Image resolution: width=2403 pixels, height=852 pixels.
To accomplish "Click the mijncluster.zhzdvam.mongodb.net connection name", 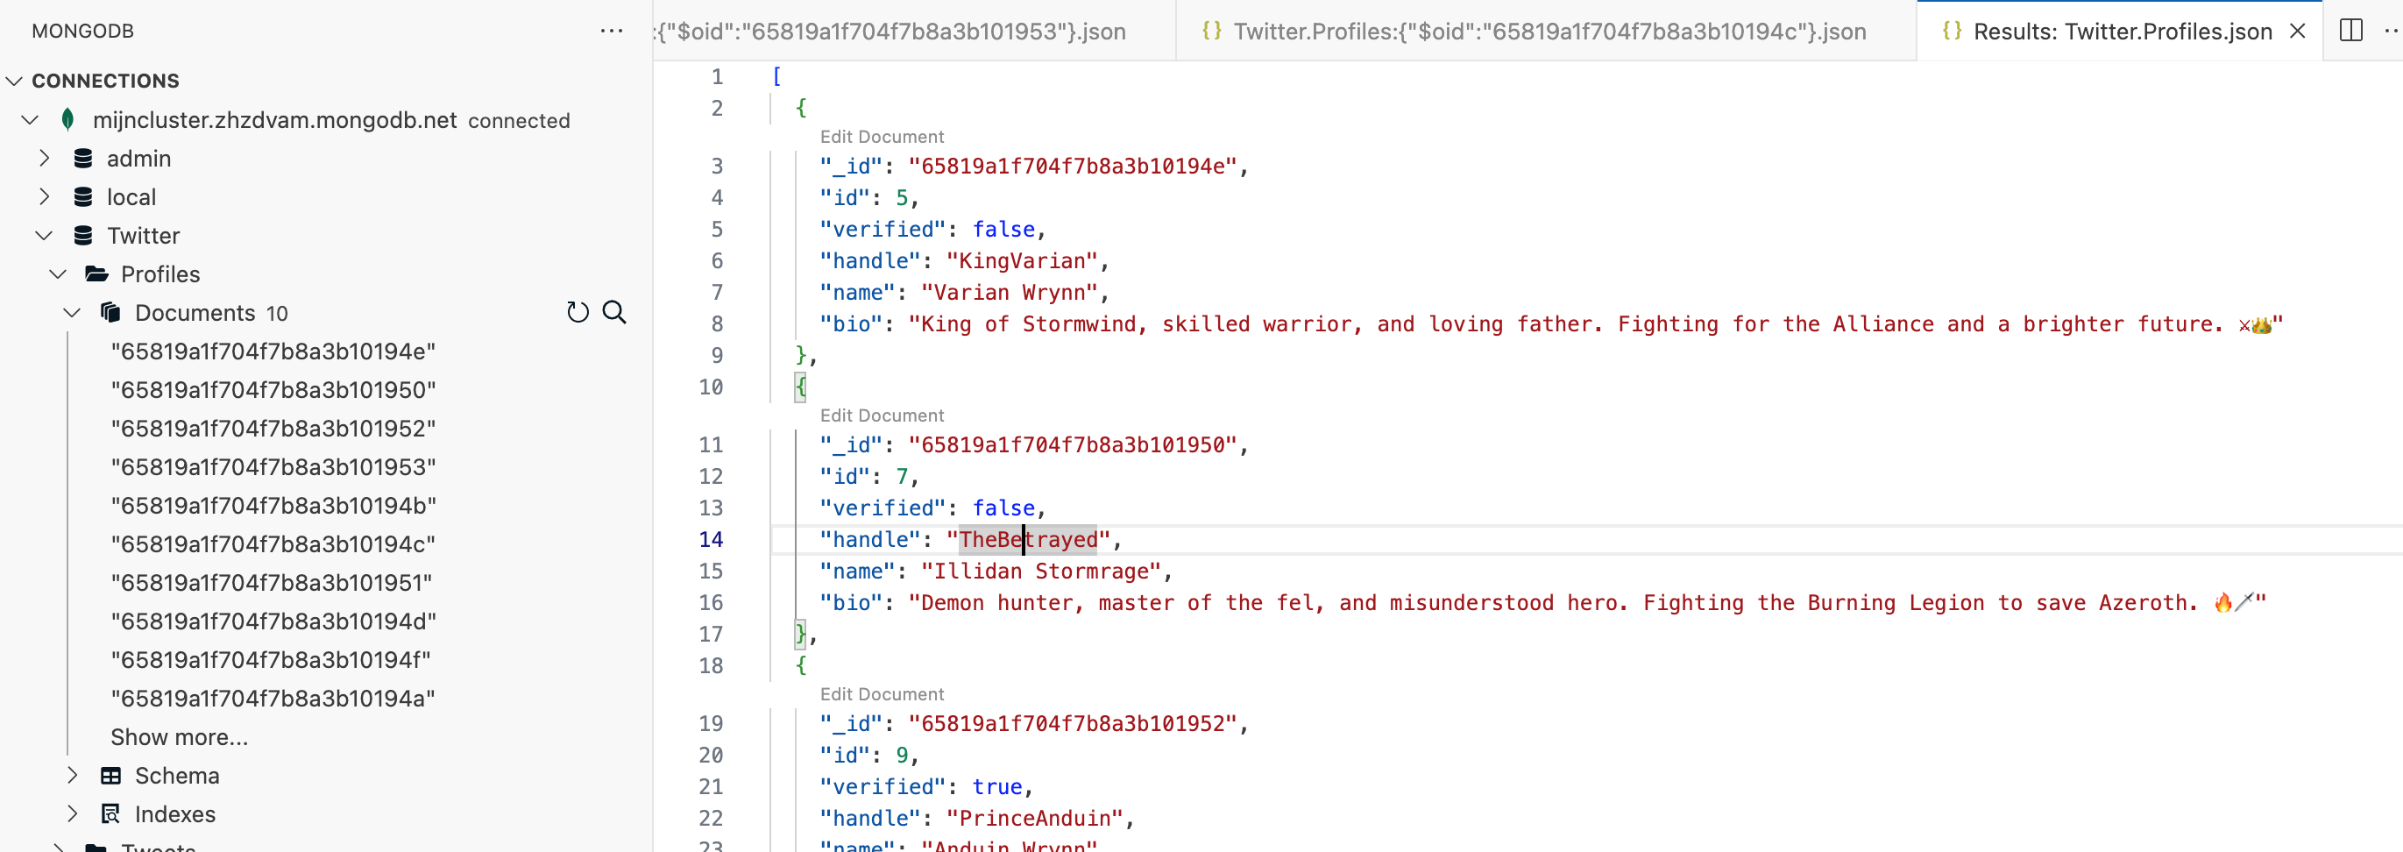I will tap(275, 119).
